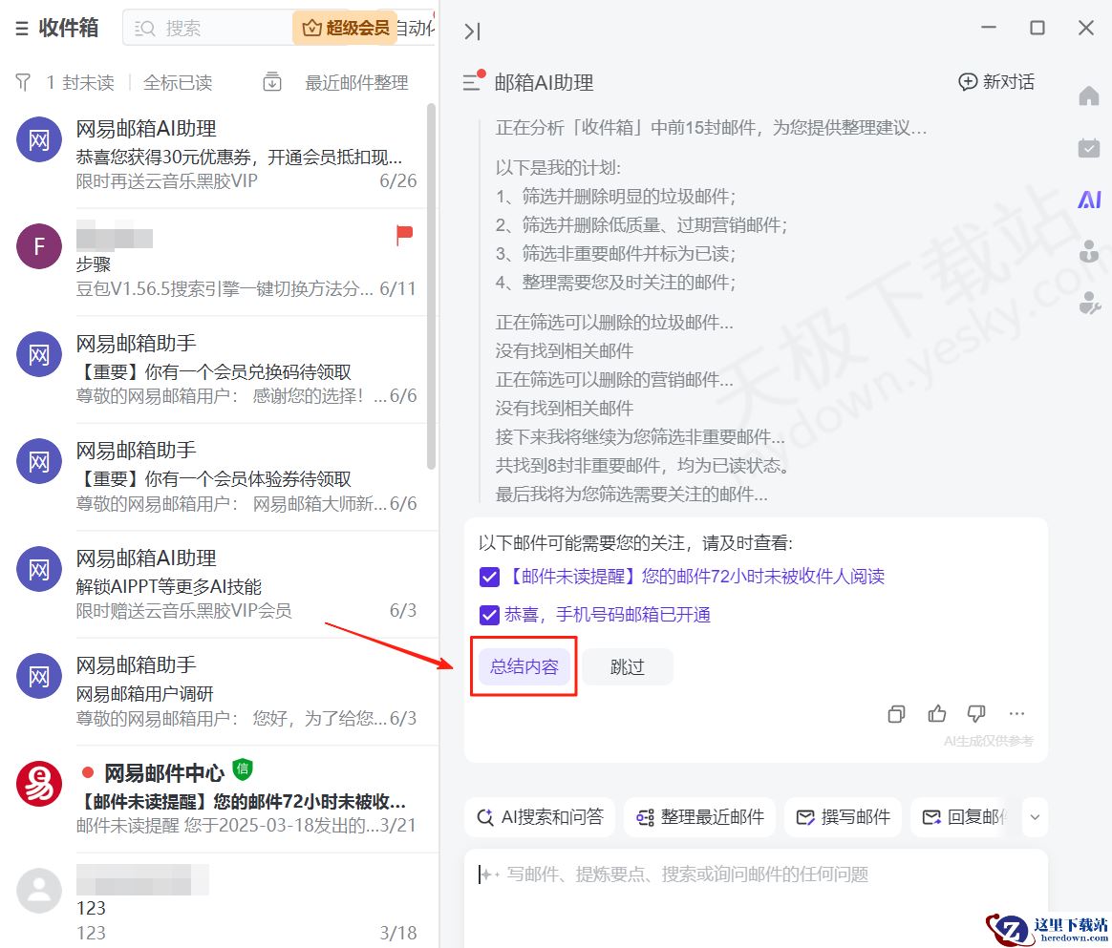Open the hamburger menu beside 收件箱
The height and width of the screenshot is (948, 1112).
click(x=22, y=29)
